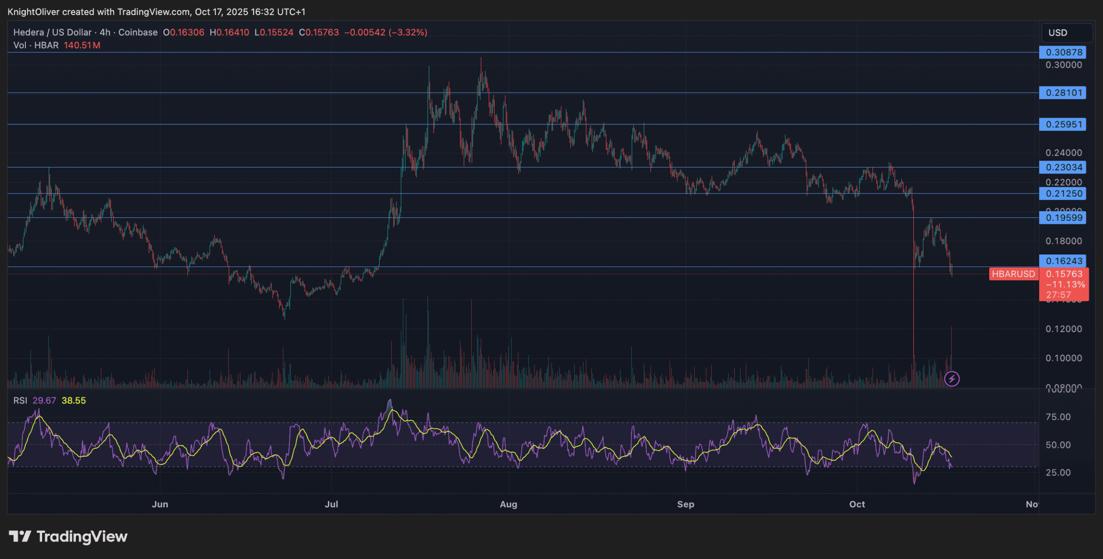1103x559 pixels.
Task: Click the TradingView logo icon
Action: point(20,536)
